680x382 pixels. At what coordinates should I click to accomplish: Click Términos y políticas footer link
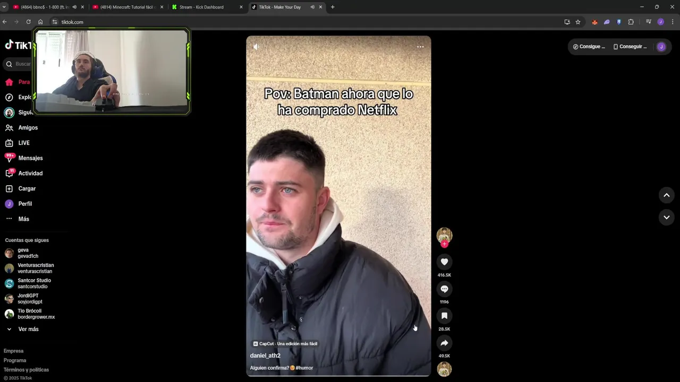coord(26,370)
